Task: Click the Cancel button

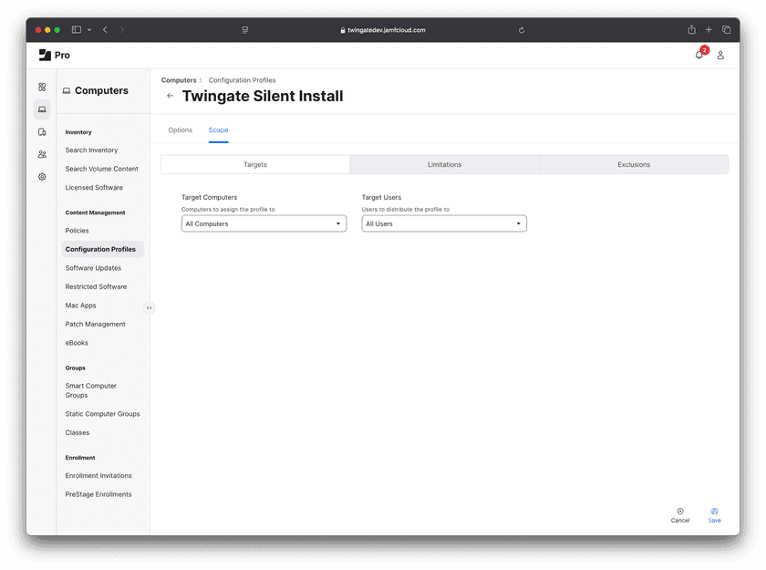Action: coord(680,515)
